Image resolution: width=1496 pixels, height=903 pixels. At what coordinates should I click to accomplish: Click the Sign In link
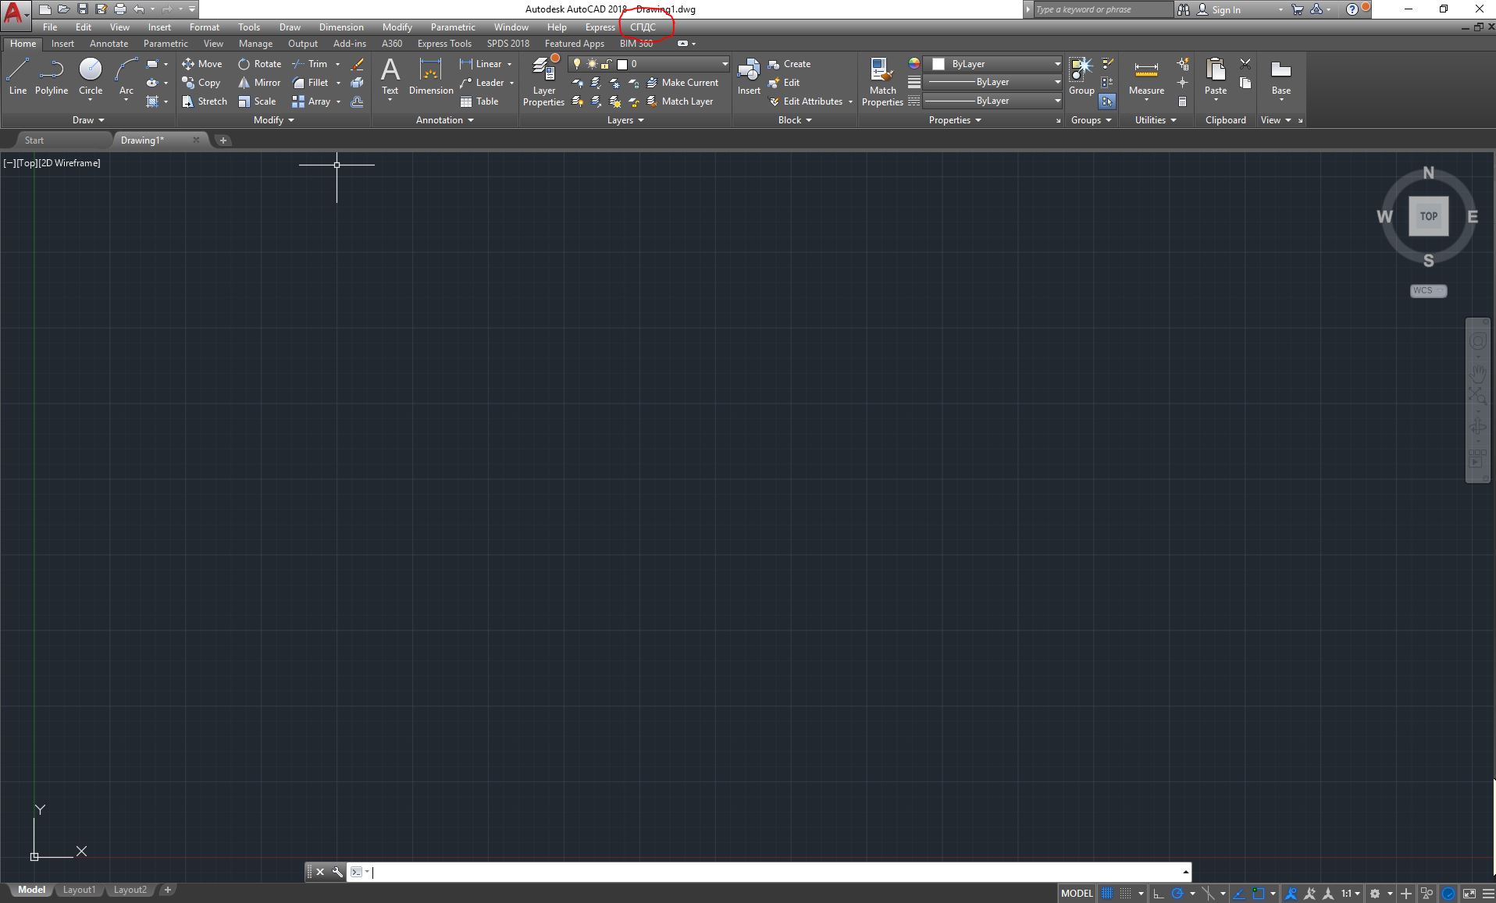1227,9
